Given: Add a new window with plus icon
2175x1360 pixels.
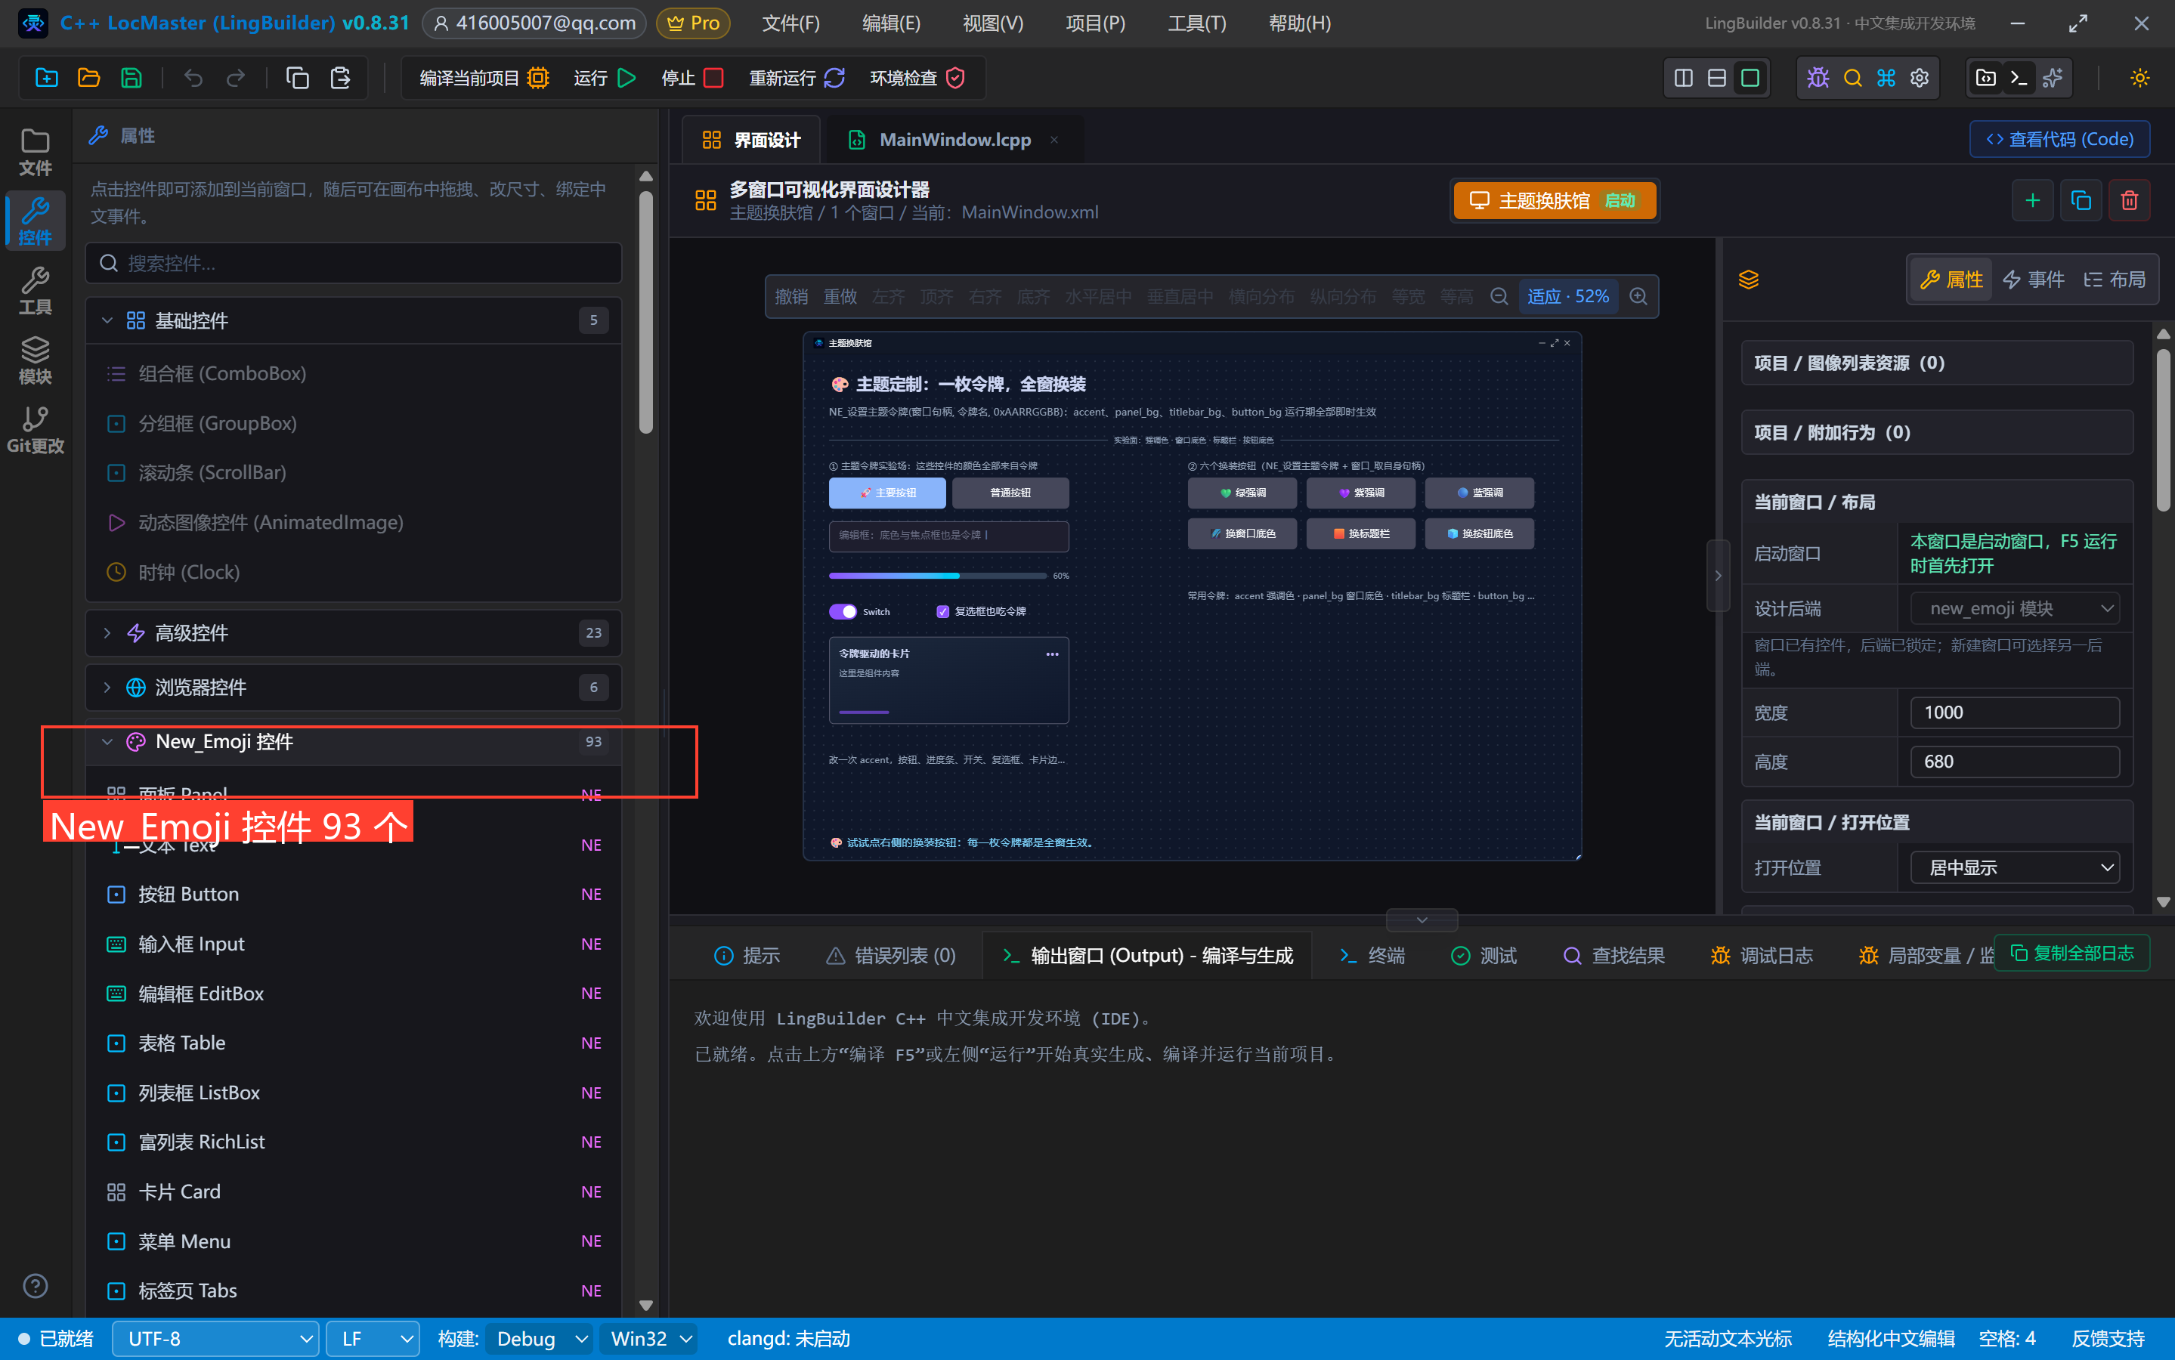Looking at the screenshot, I should [x=2032, y=199].
